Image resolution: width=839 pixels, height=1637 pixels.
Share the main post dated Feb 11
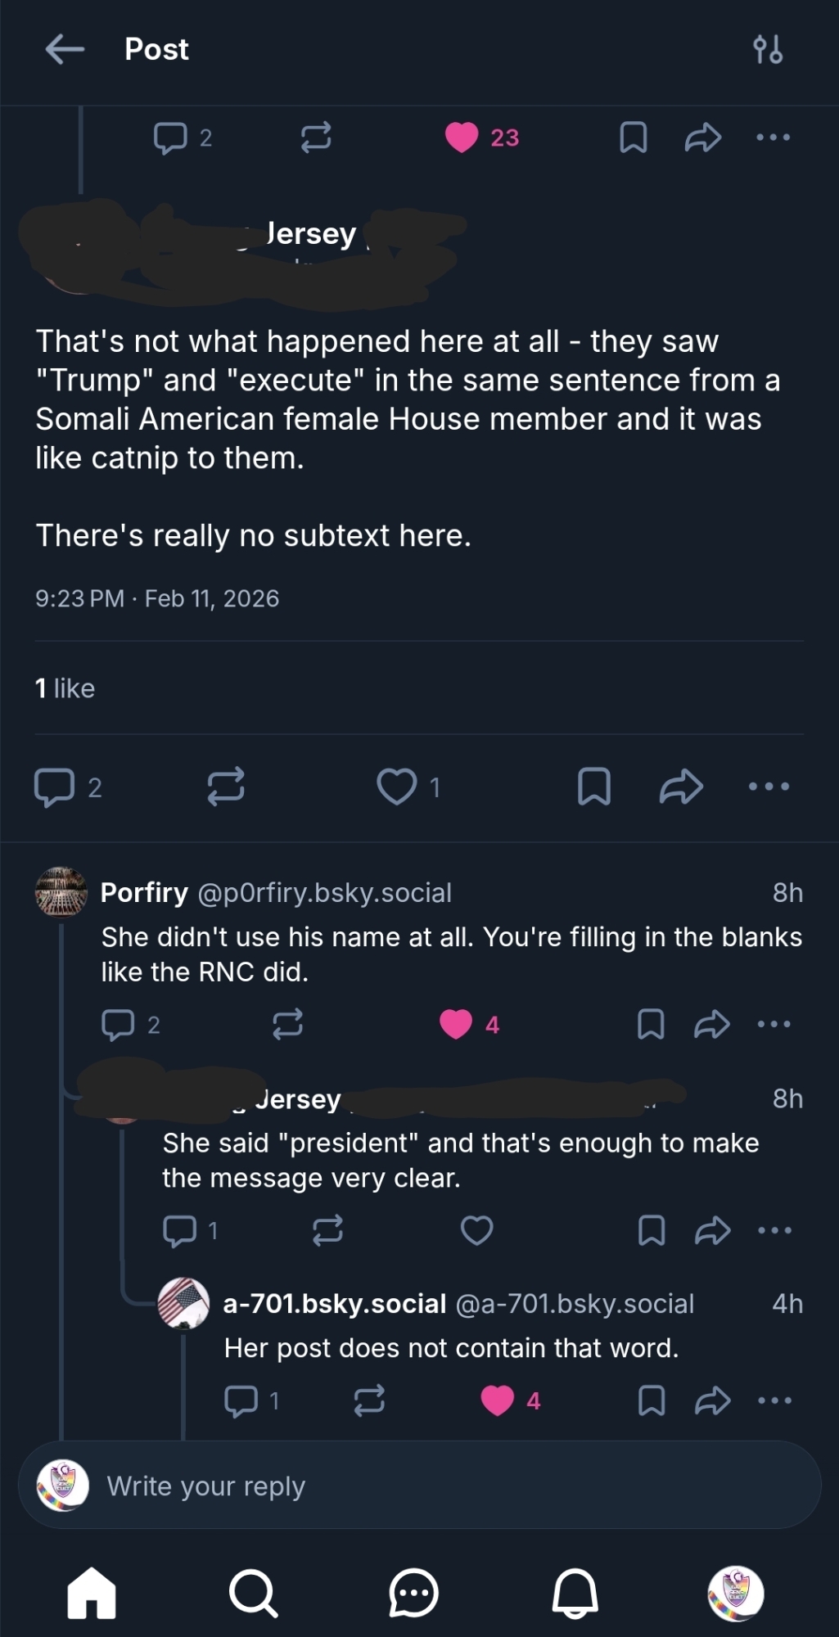(681, 787)
